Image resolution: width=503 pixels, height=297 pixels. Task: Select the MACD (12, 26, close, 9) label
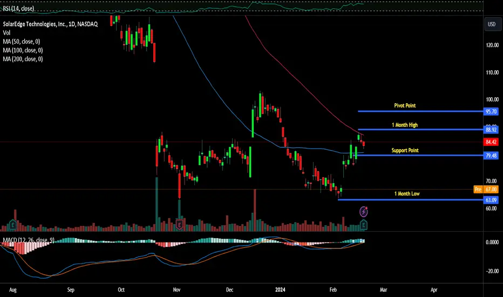29,240
